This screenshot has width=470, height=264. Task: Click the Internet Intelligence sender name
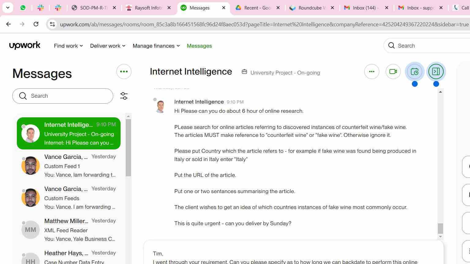pos(199,102)
